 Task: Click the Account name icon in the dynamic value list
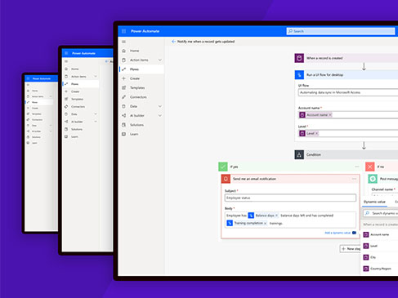(366, 234)
